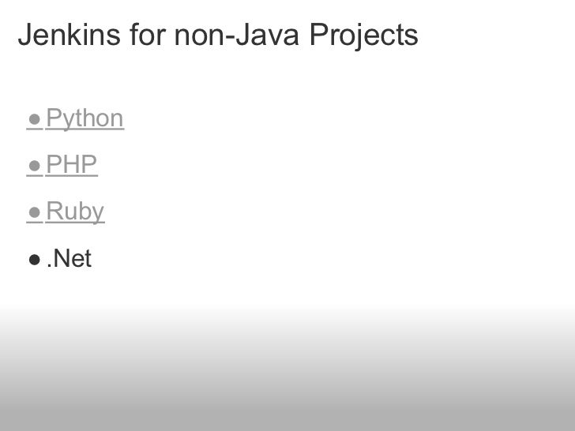Click the underline beneath PHP link
Viewport: 575px width, 431px height.
71,177
